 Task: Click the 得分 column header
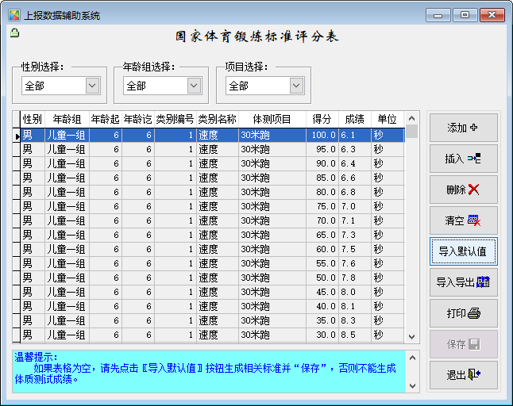(x=322, y=119)
